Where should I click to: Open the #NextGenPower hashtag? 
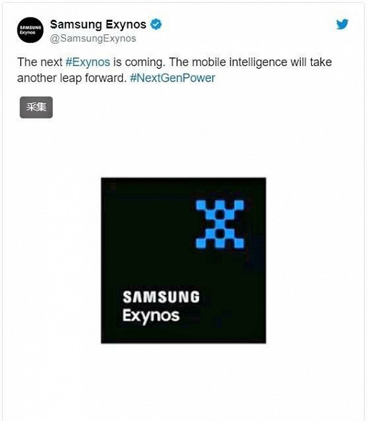(x=172, y=78)
